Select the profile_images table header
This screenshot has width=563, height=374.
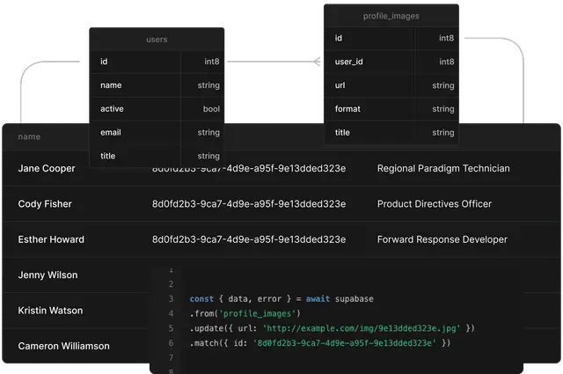391,15
